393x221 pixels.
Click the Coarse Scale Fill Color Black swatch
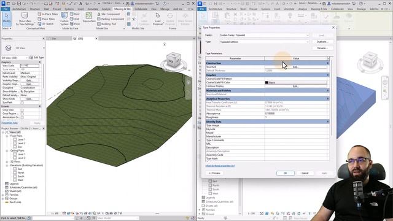pyautogui.click(x=267, y=82)
